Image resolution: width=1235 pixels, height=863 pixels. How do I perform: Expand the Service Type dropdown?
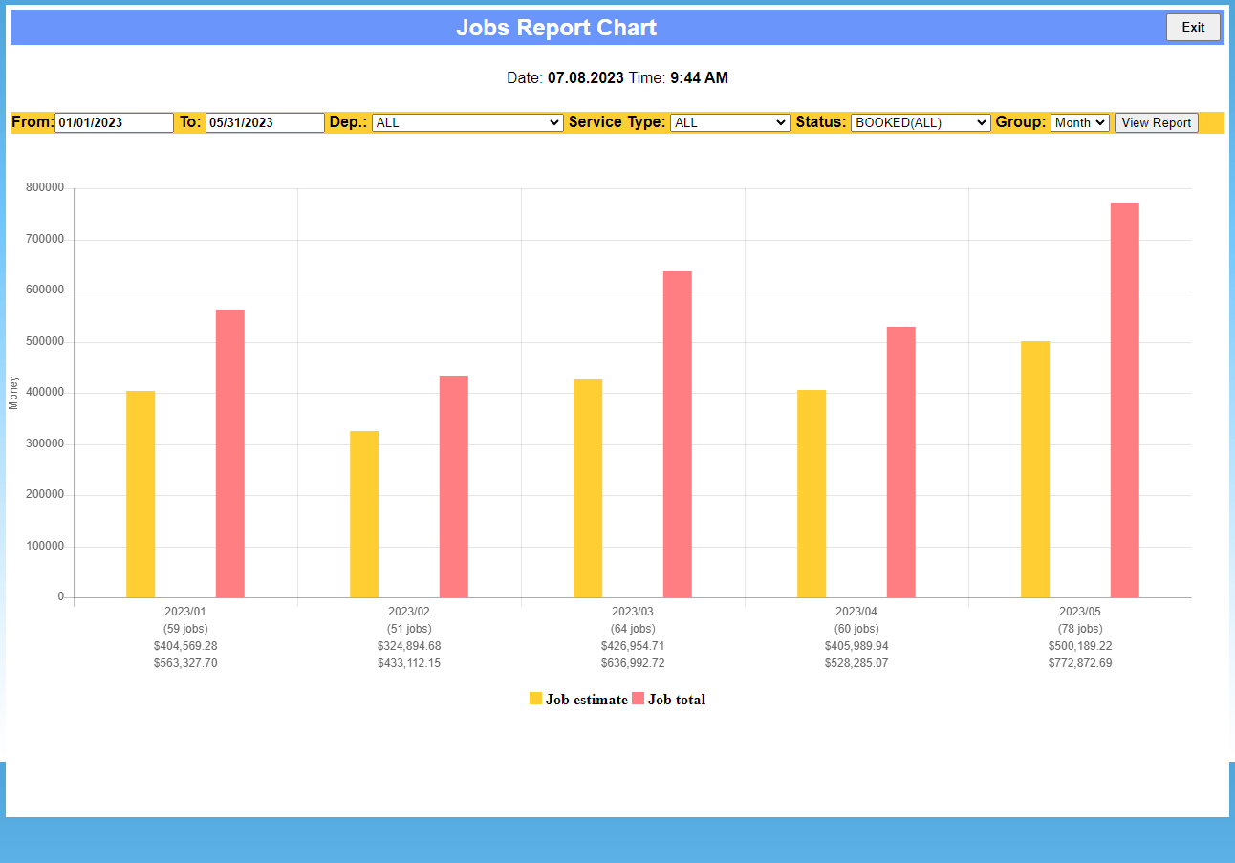(x=729, y=122)
